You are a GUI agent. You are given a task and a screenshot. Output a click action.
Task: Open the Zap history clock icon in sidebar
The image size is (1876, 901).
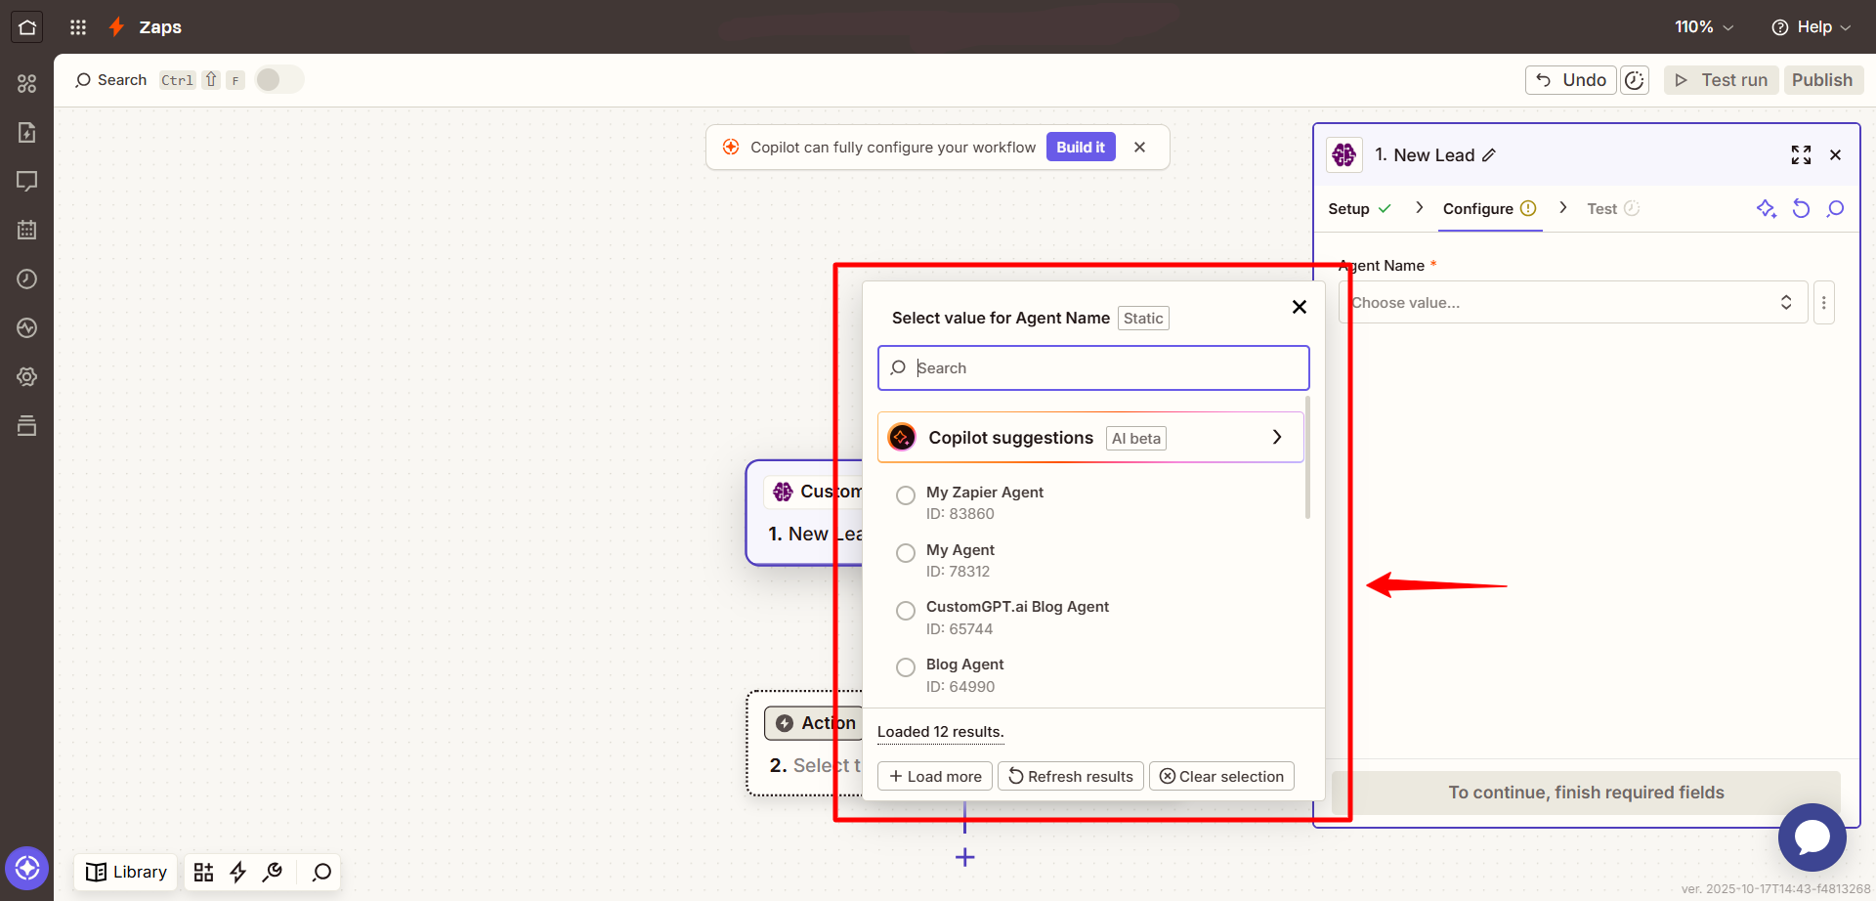point(27,279)
